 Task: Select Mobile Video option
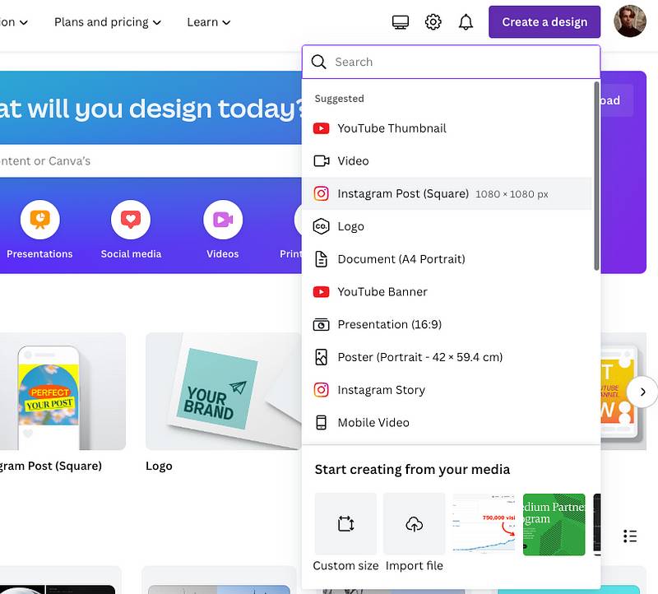(447, 423)
